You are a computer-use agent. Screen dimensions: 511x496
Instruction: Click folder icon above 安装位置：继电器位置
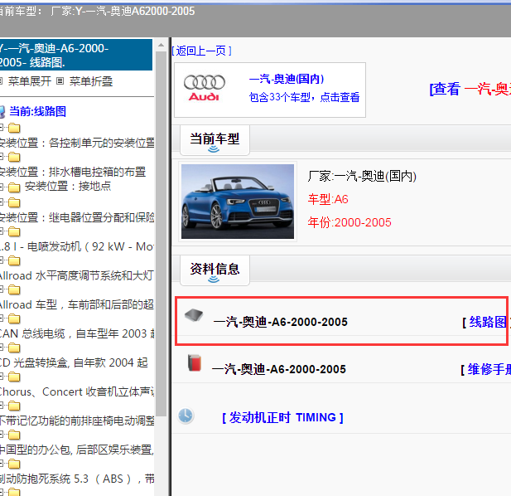pyautogui.click(x=14, y=203)
